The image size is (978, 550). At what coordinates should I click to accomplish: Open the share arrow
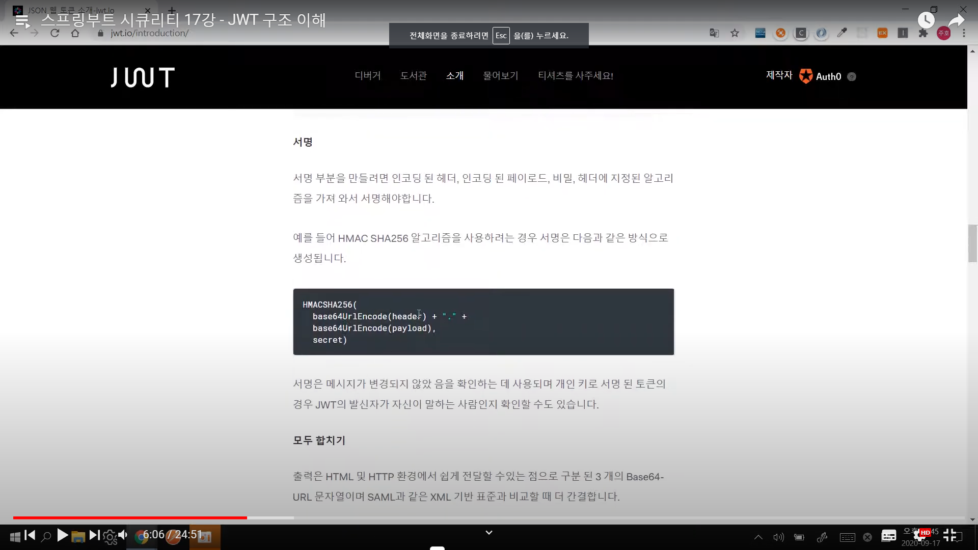point(956,20)
